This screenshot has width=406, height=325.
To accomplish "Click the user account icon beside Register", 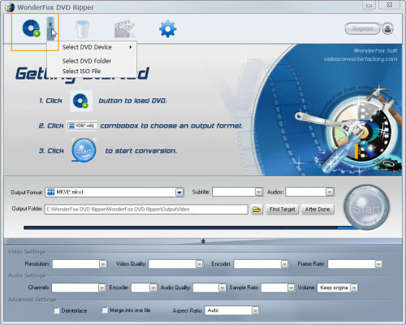I will pyautogui.click(x=387, y=28).
